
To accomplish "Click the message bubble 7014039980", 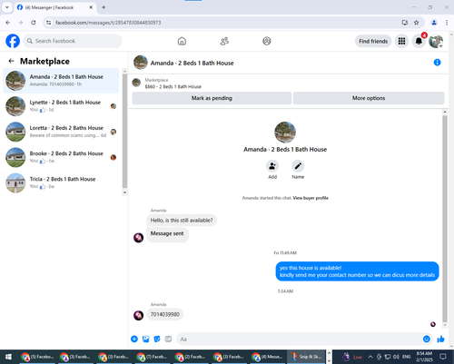I will [x=165, y=314].
